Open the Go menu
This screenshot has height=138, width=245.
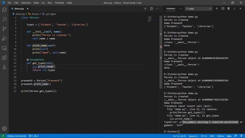tap(43, 3)
